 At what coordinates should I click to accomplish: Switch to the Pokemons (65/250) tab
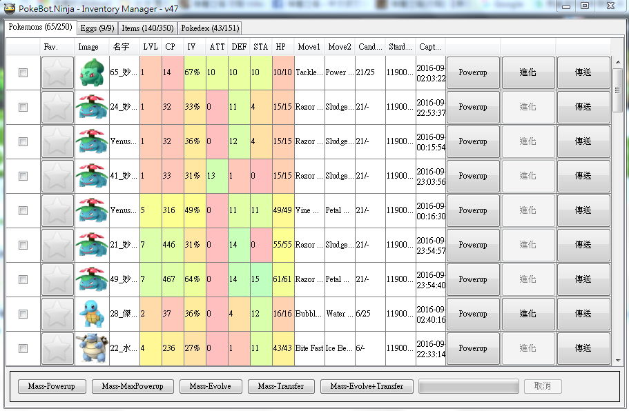[40, 28]
